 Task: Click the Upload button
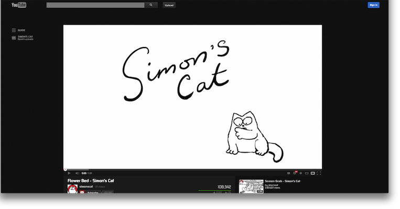point(169,5)
